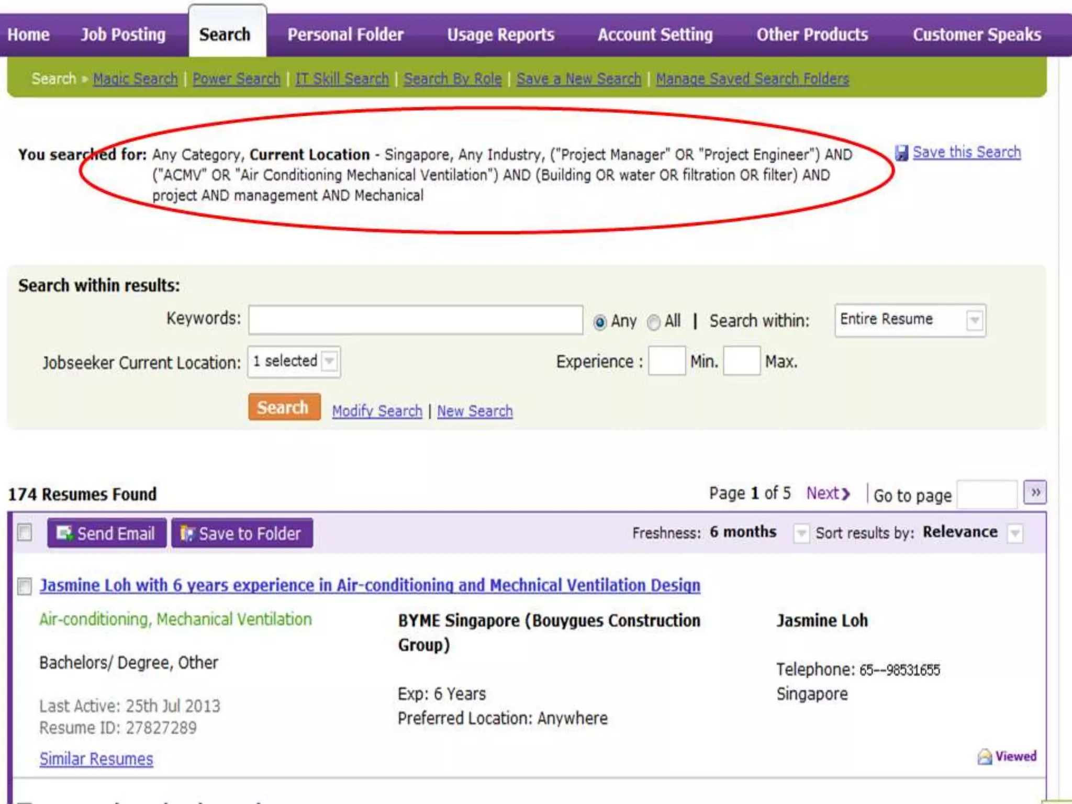The width and height of the screenshot is (1072, 804).
Task: Expand the Jobseeker Current Location dropdown
Action: tap(329, 361)
